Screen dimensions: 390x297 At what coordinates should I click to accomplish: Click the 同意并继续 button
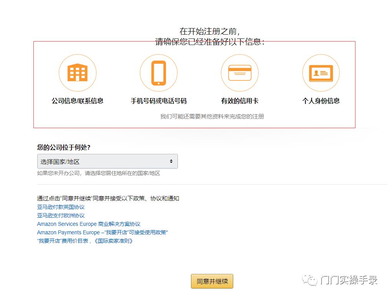(212, 281)
